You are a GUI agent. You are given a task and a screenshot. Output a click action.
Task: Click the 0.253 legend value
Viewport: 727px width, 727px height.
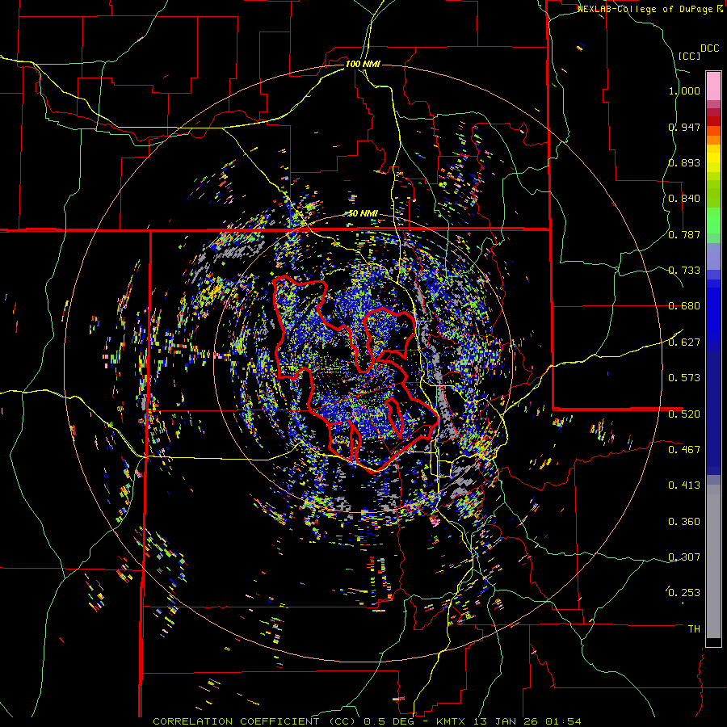(x=684, y=593)
